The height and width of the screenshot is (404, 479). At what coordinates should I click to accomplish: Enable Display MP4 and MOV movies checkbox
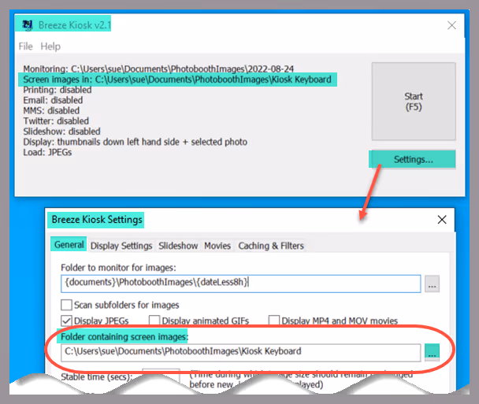point(274,321)
